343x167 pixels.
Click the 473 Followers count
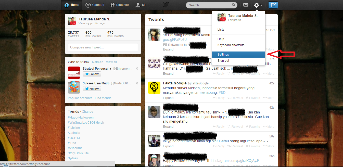(115, 34)
